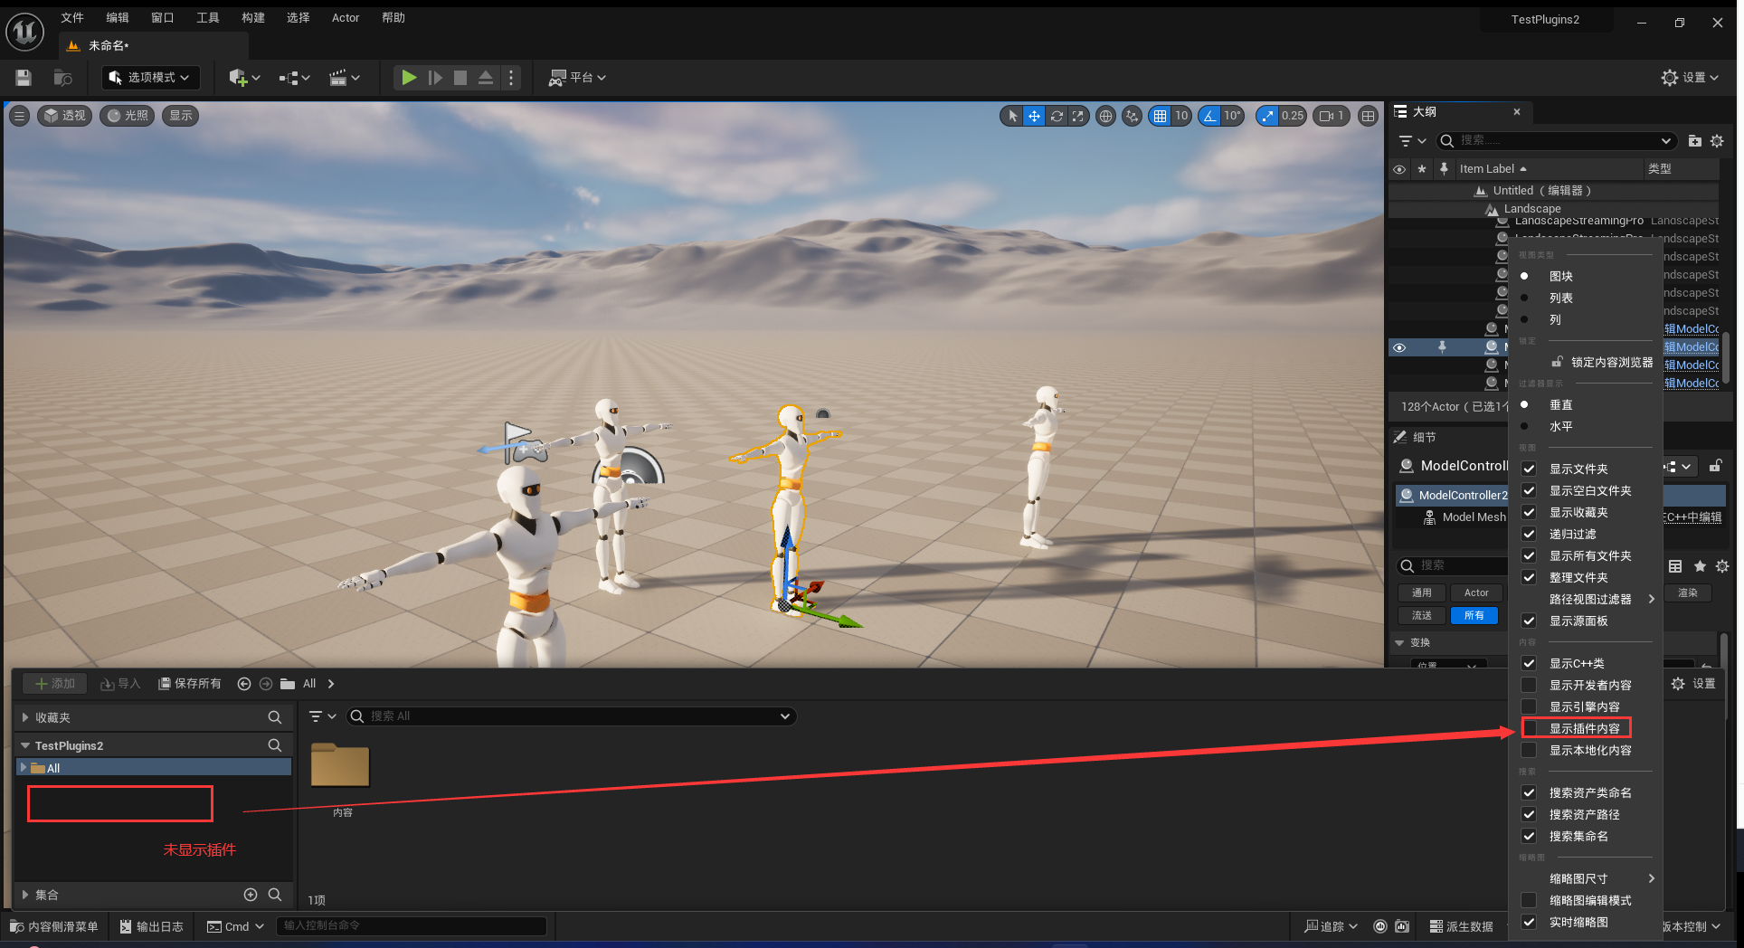Uncheck 显示C++类 option
This screenshot has width=1744, height=948.
click(x=1529, y=663)
